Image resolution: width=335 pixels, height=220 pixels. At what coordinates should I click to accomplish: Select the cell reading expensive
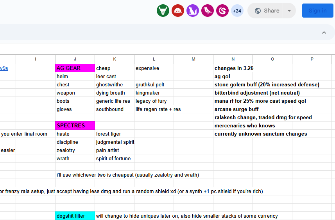154,68
